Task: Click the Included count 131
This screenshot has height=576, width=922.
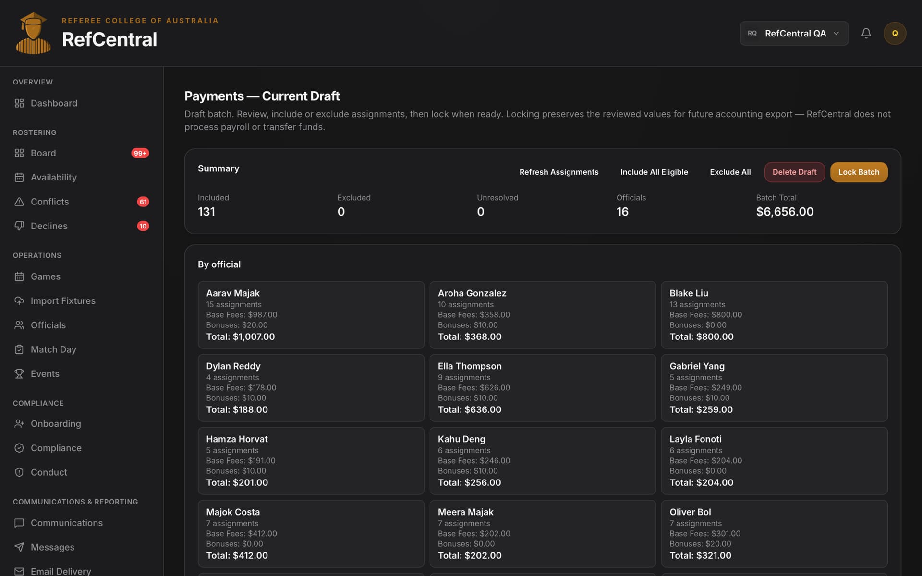Action: [x=206, y=212]
